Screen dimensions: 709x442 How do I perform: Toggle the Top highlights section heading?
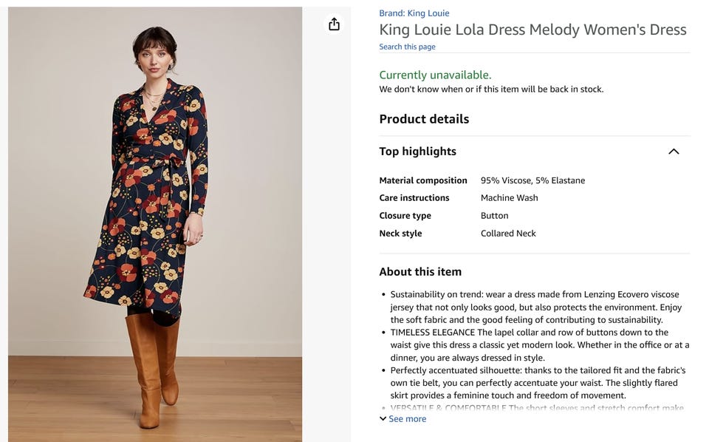pos(418,152)
